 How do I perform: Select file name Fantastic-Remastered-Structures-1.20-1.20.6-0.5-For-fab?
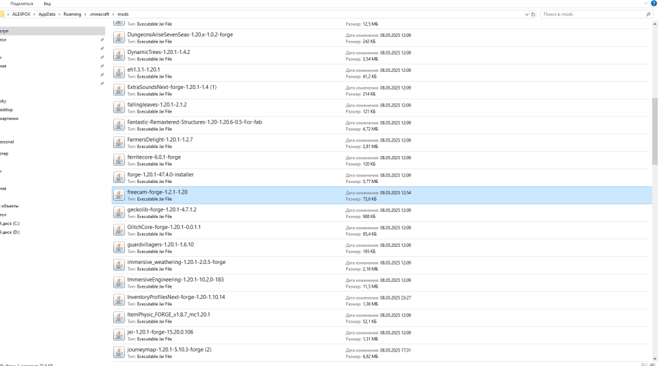point(195,122)
